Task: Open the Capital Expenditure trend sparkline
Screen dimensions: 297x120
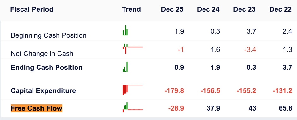Action: coord(133,90)
